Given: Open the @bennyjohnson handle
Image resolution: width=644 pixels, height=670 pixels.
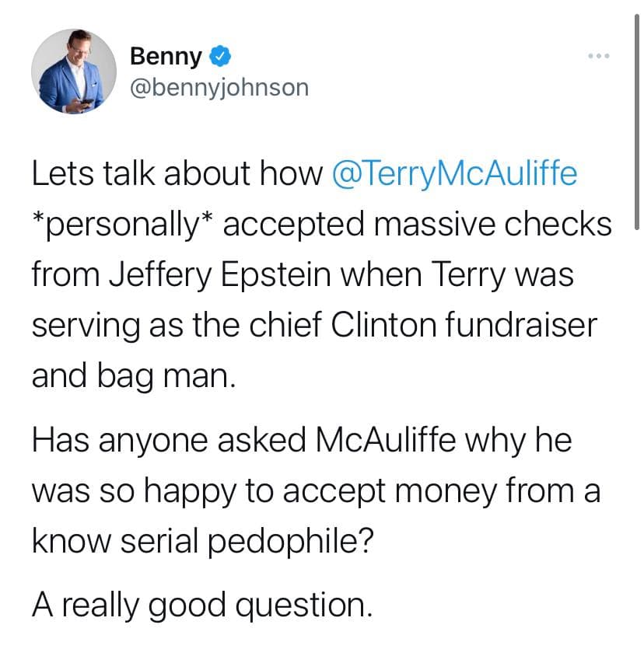Looking at the screenshot, I should click(x=219, y=87).
